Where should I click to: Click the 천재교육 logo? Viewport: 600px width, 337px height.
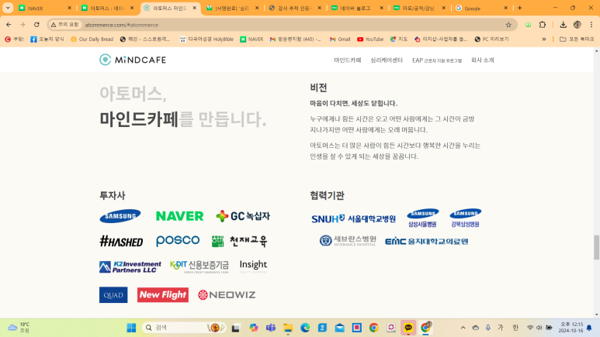pyautogui.click(x=240, y=241)
